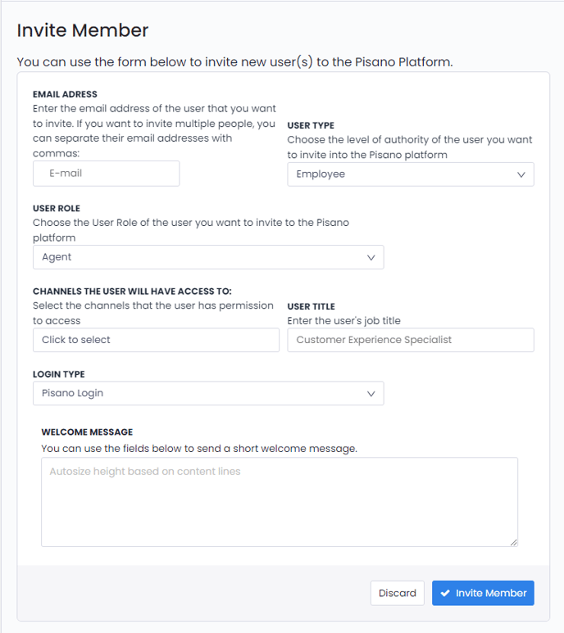
Task: Click inside the Welcome Message text area
Action: [280, 501]
